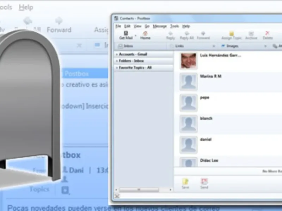Screen dimensions: 282x211
Task: Switch to the Links tab
Action: (x=191, y=46)
